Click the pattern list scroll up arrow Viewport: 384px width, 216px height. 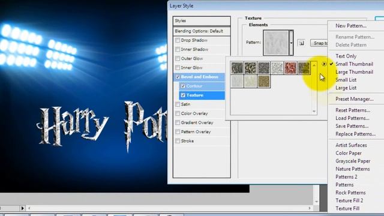tap(314, 65)
